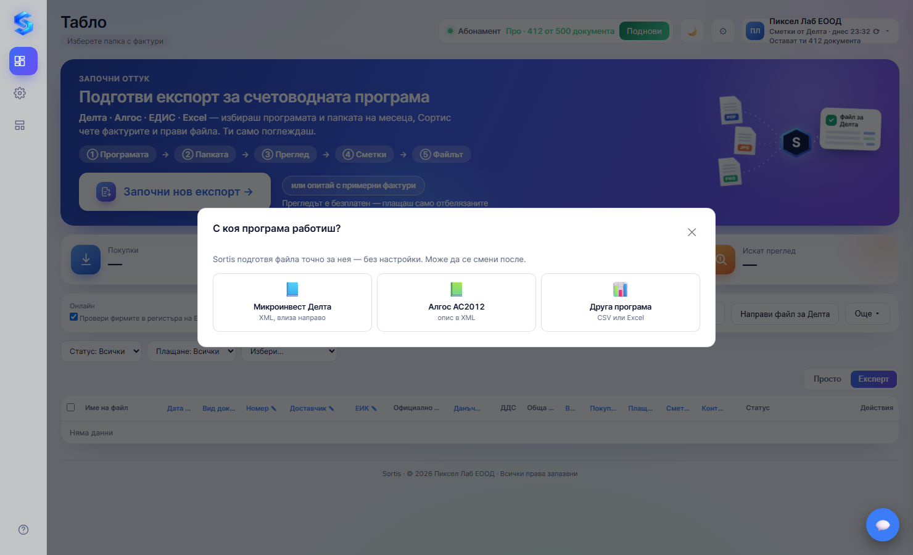Image resolution: width=913 pixels, height=555 pixels.
Task: Open the layout templates sidebar icon
Action: tap(20, 125)
